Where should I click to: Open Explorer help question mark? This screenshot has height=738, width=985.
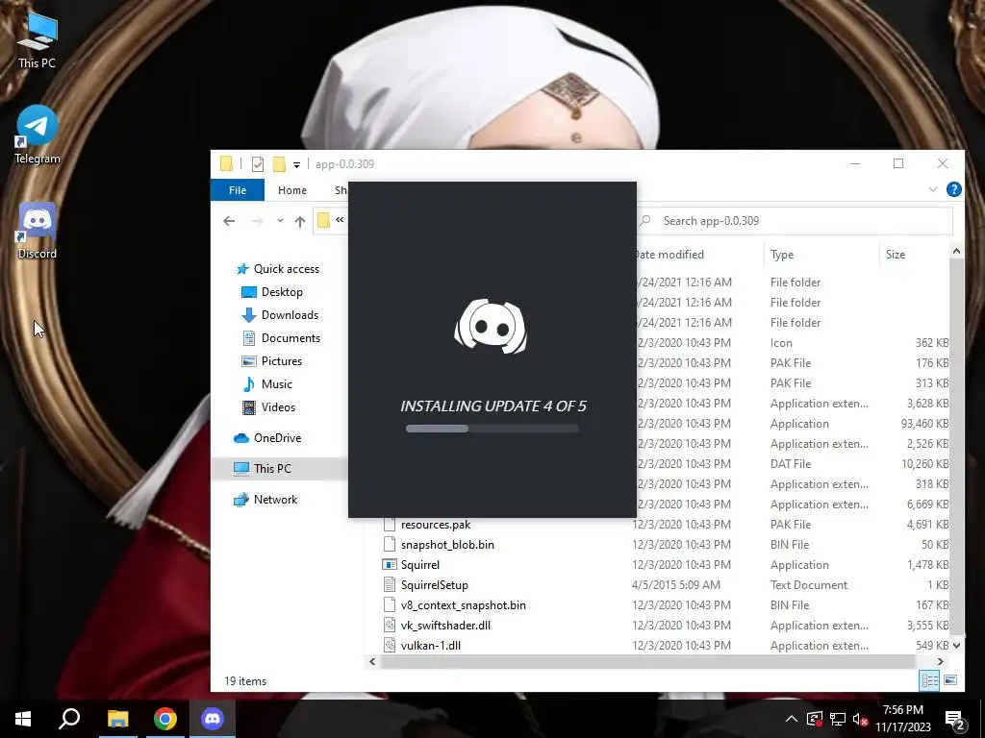click(953, 189)
